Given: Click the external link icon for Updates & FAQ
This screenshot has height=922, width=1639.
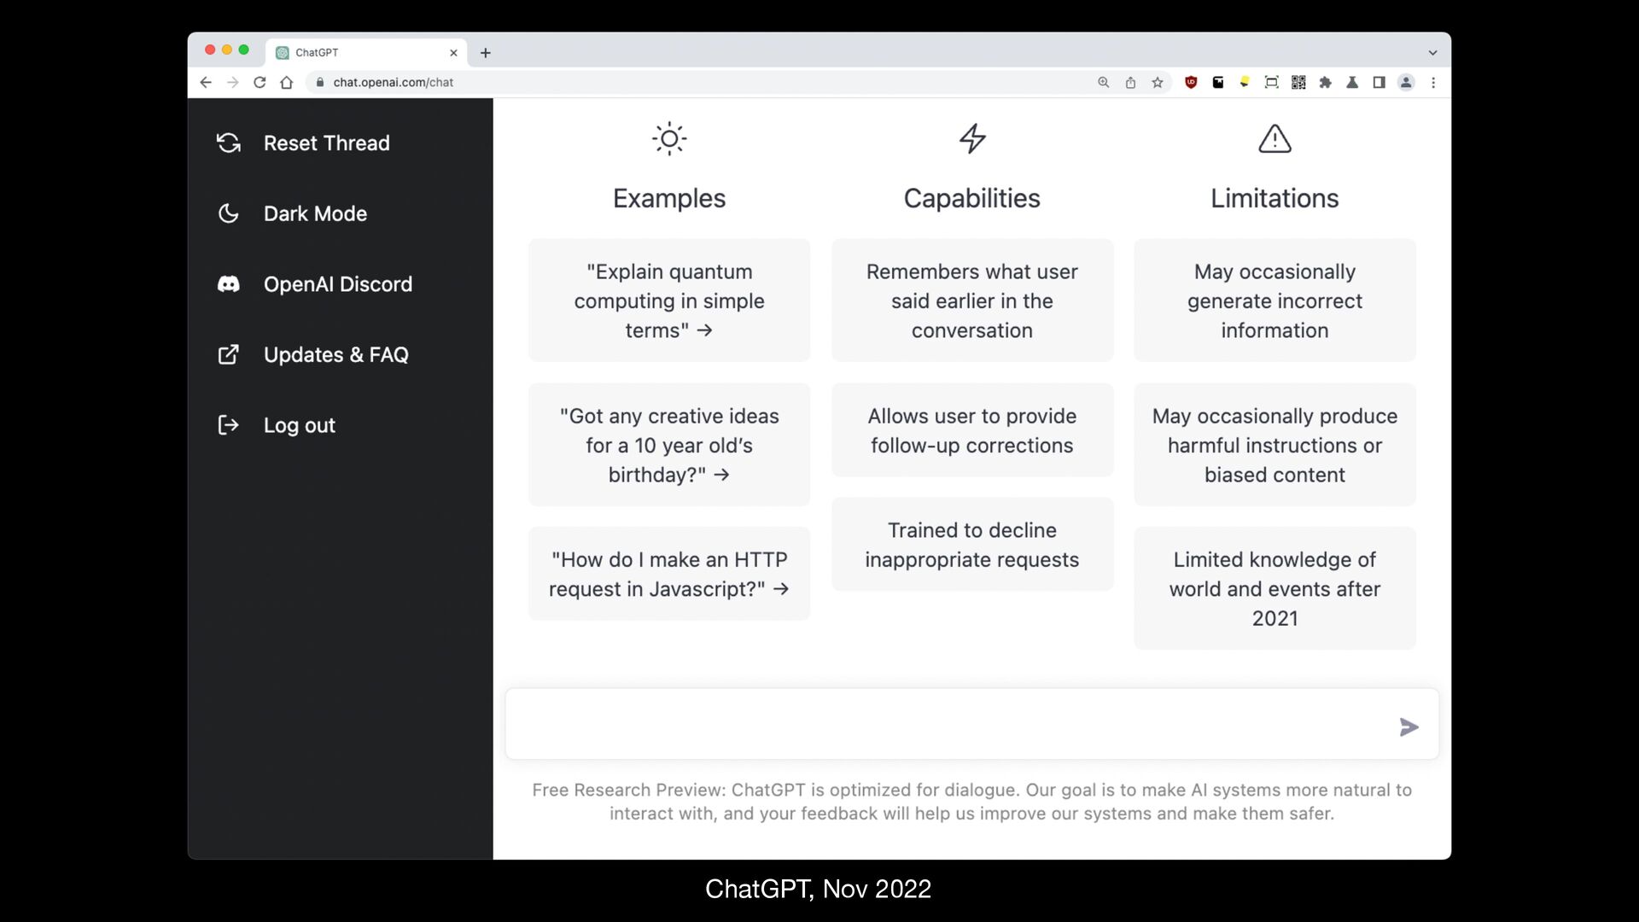Looking at the screenshot, I should tap(228, 354).
